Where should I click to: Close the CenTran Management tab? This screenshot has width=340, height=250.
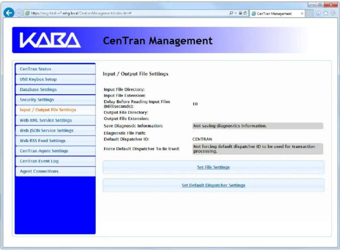[302, 13]
